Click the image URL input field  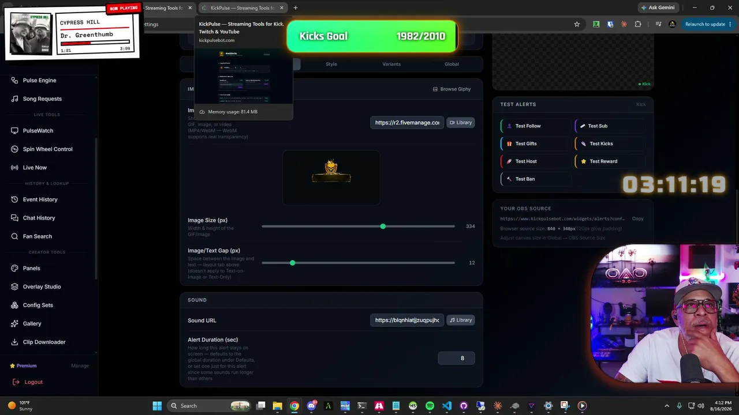(407, 123)
